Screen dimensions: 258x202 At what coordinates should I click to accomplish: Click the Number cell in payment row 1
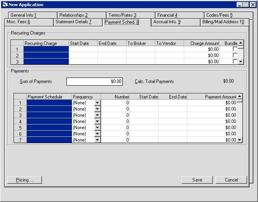coord(115,103)
